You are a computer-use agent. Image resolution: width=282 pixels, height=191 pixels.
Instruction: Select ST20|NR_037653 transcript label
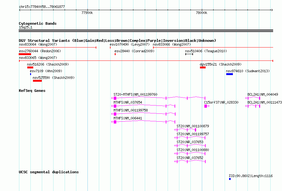point(190,142)
